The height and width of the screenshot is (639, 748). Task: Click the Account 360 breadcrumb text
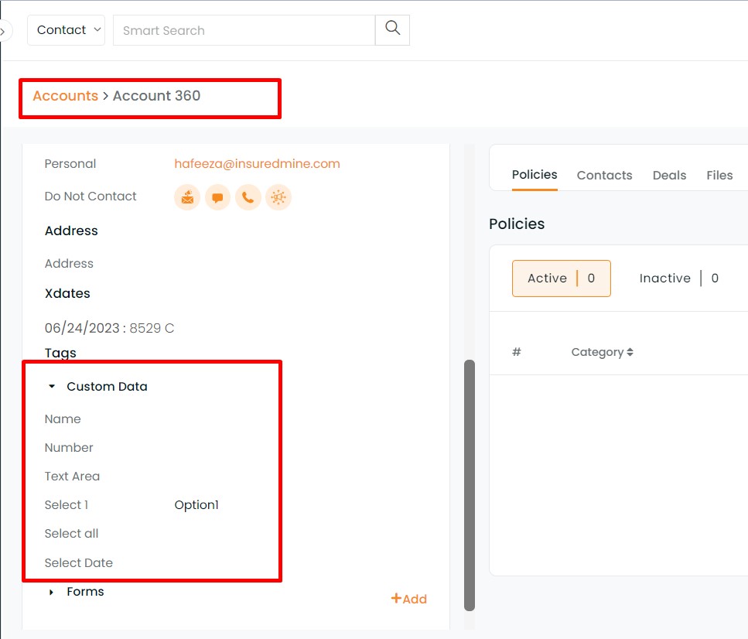[x=156, y=96]
